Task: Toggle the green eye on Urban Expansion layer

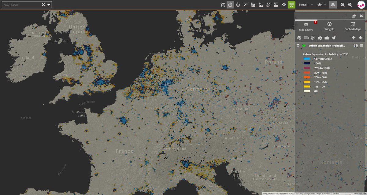Action: [304, 46]
